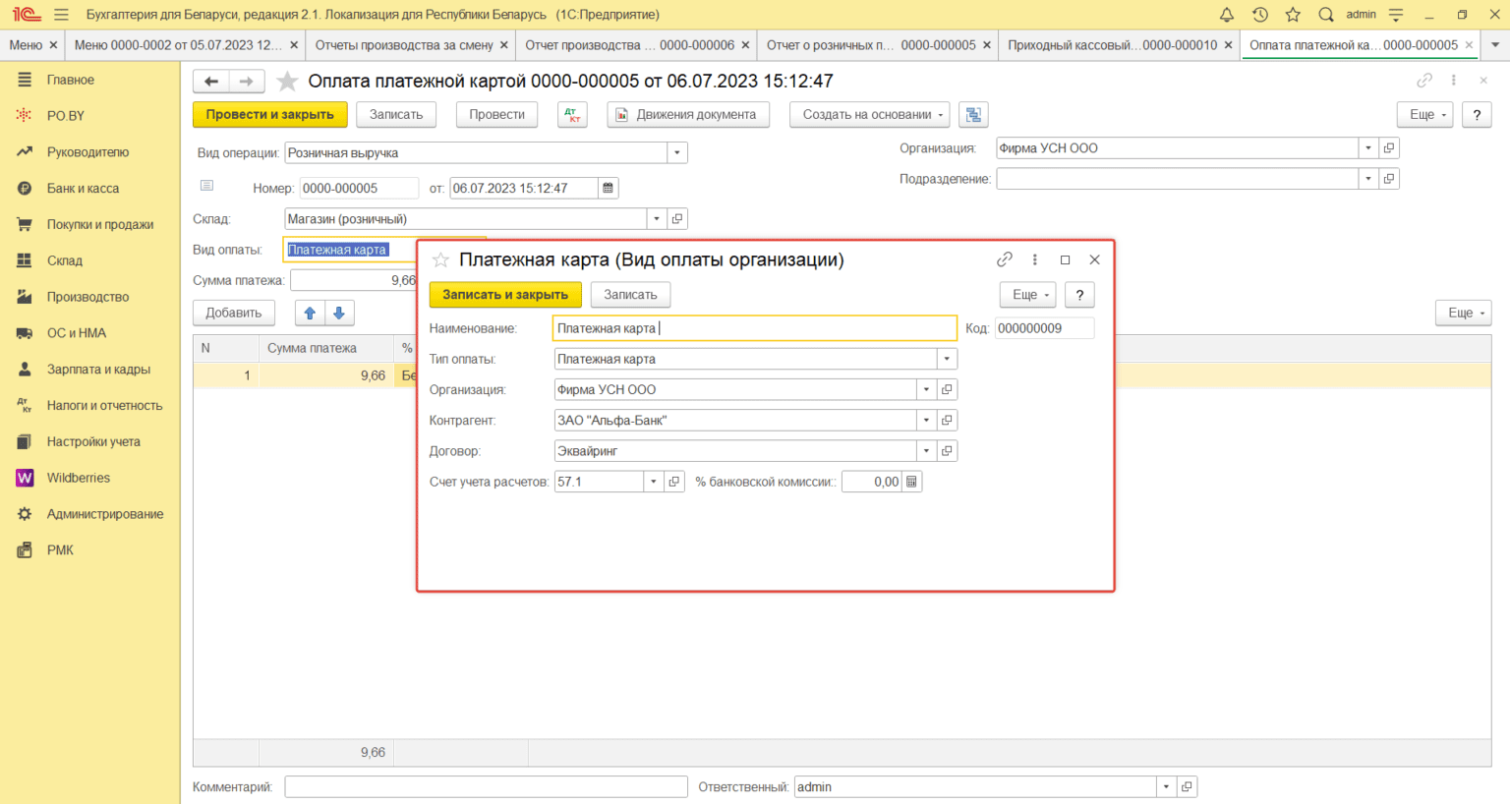Click the notifications bell icon
The width and height of the screenshot is (1510, 804).
coord(1227,15)
